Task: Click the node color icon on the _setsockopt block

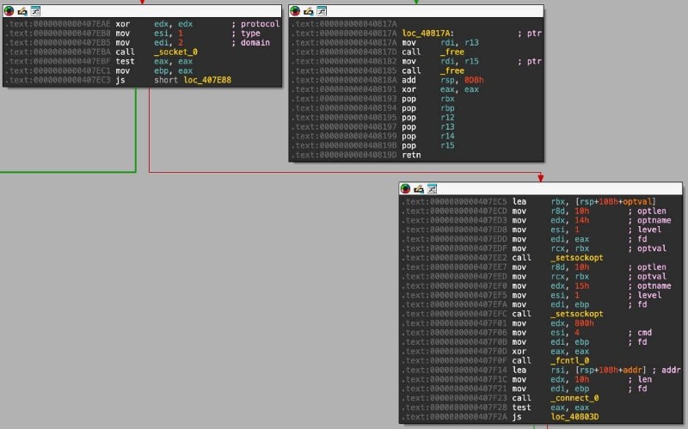Action: click(x=405, y=188)
